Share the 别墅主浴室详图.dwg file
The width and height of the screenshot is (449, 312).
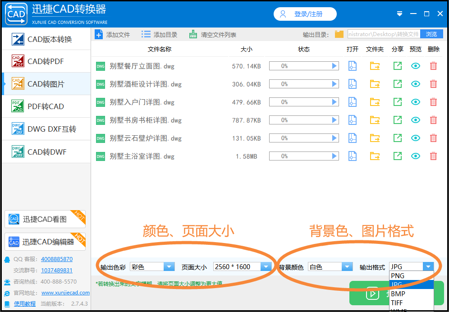398,156
